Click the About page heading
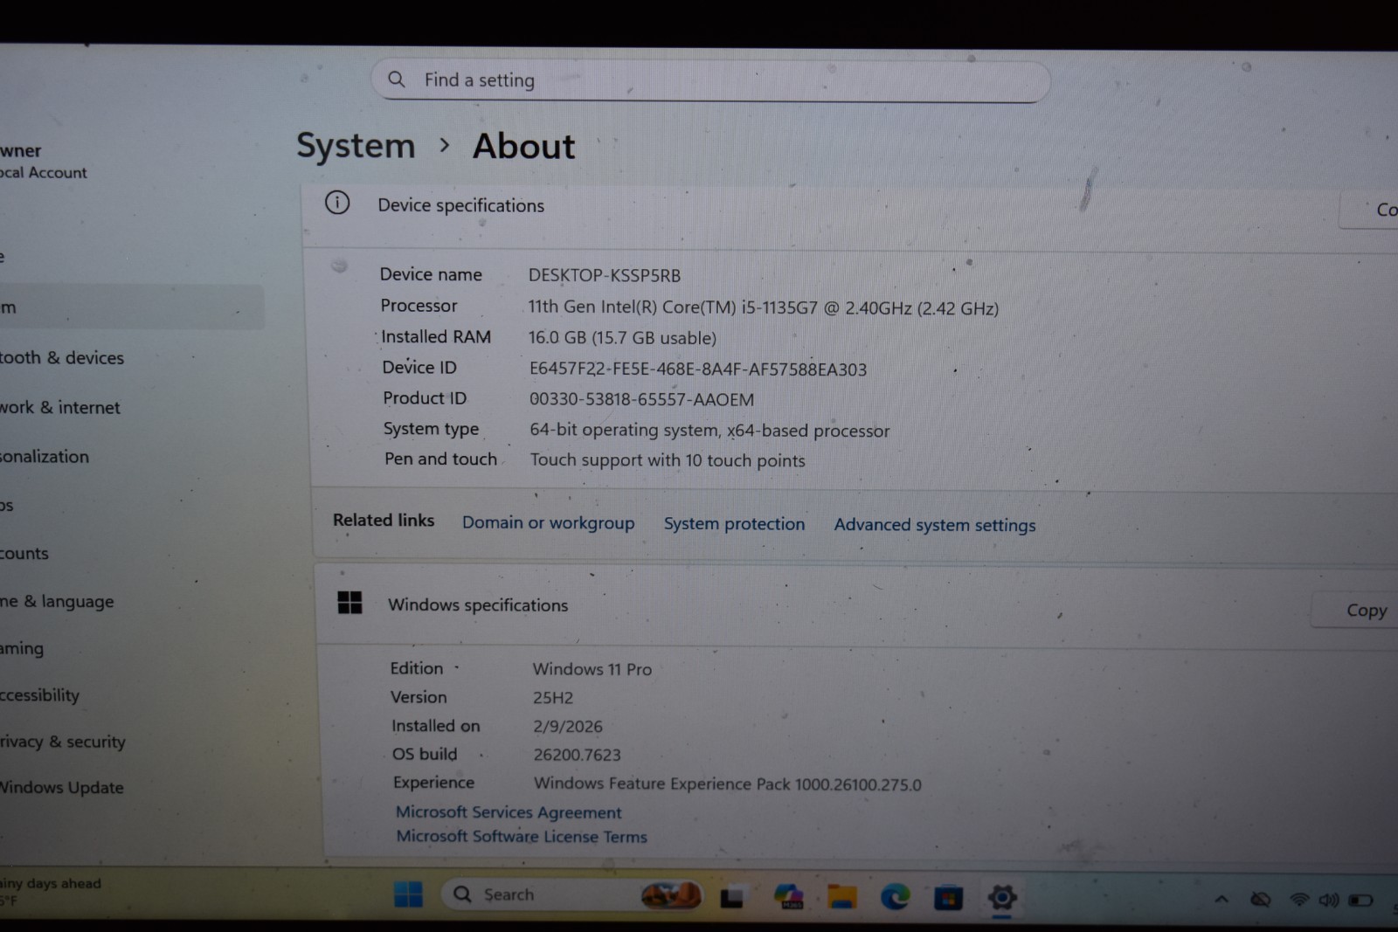Screen dimensions: 1398x932 [524, 146]
